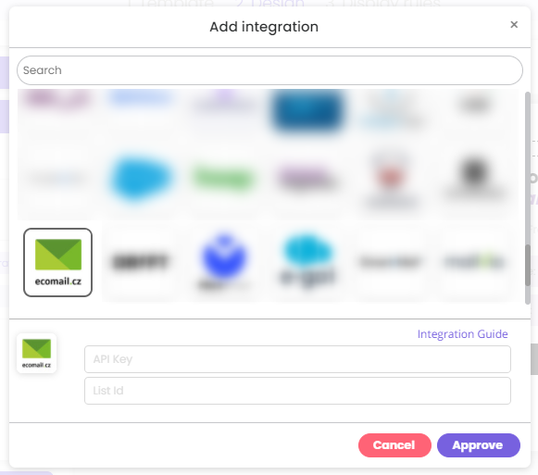Click the integrations list scrollbar thumb

click(x=528, y=265)
